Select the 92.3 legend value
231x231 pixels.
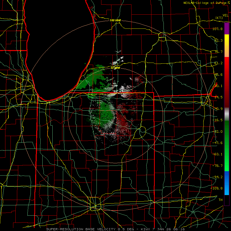click(x=218, y=40)
